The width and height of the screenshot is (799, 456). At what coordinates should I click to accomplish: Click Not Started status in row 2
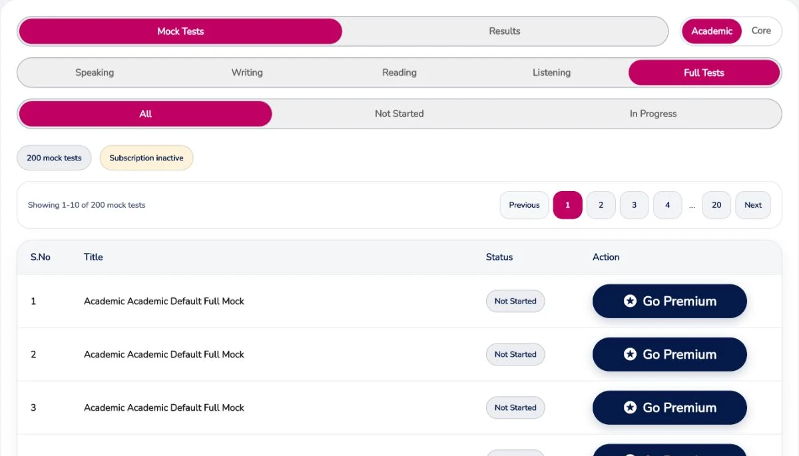[x=515, y=354]
